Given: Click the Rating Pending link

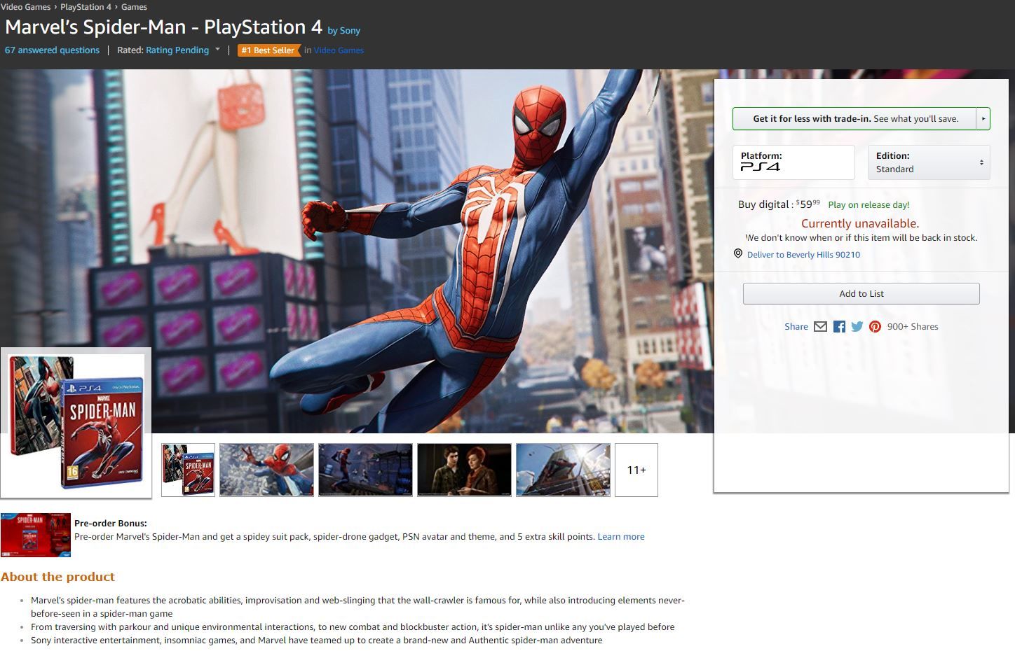Looking at the screenshot, I should coord(177,50).
